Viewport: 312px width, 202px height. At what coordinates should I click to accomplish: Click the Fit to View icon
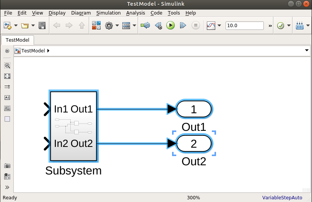(7, 76)
